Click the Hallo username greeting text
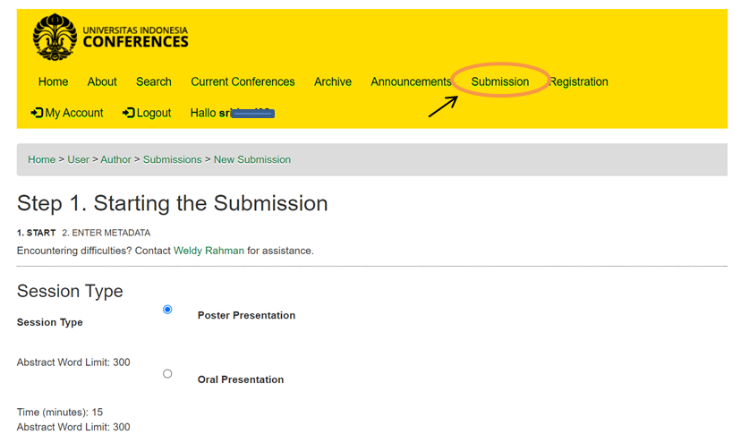This screenshot has height=443, width=741. (x=231, y=113)
